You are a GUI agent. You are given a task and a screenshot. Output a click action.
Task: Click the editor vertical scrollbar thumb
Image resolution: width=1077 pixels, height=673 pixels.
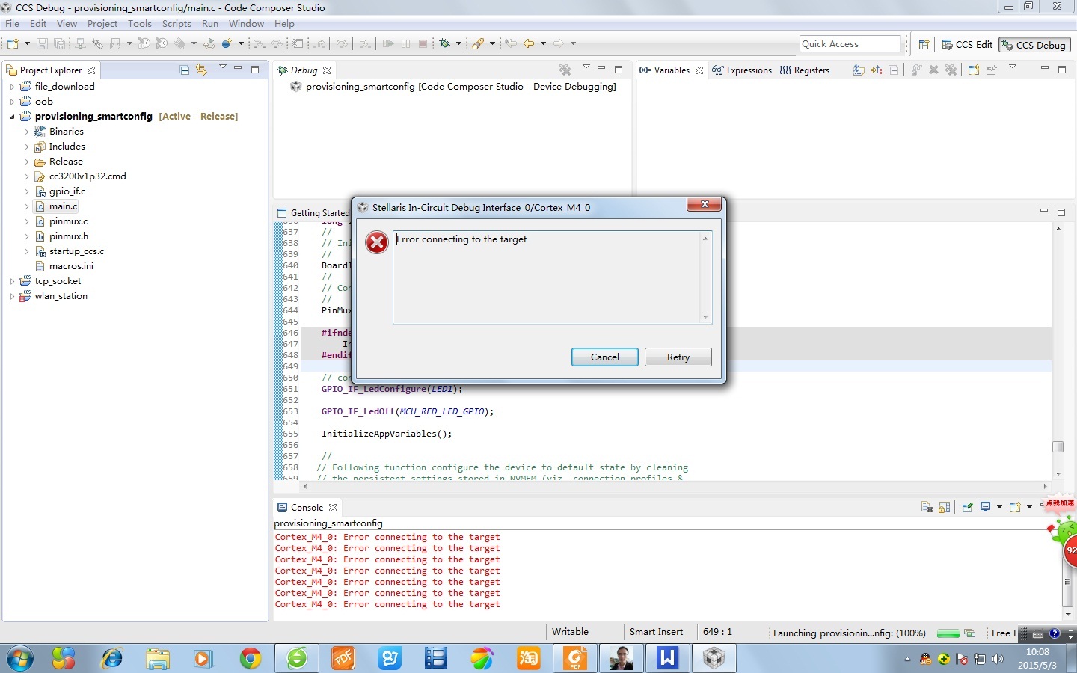click(x=1058, y=446)
